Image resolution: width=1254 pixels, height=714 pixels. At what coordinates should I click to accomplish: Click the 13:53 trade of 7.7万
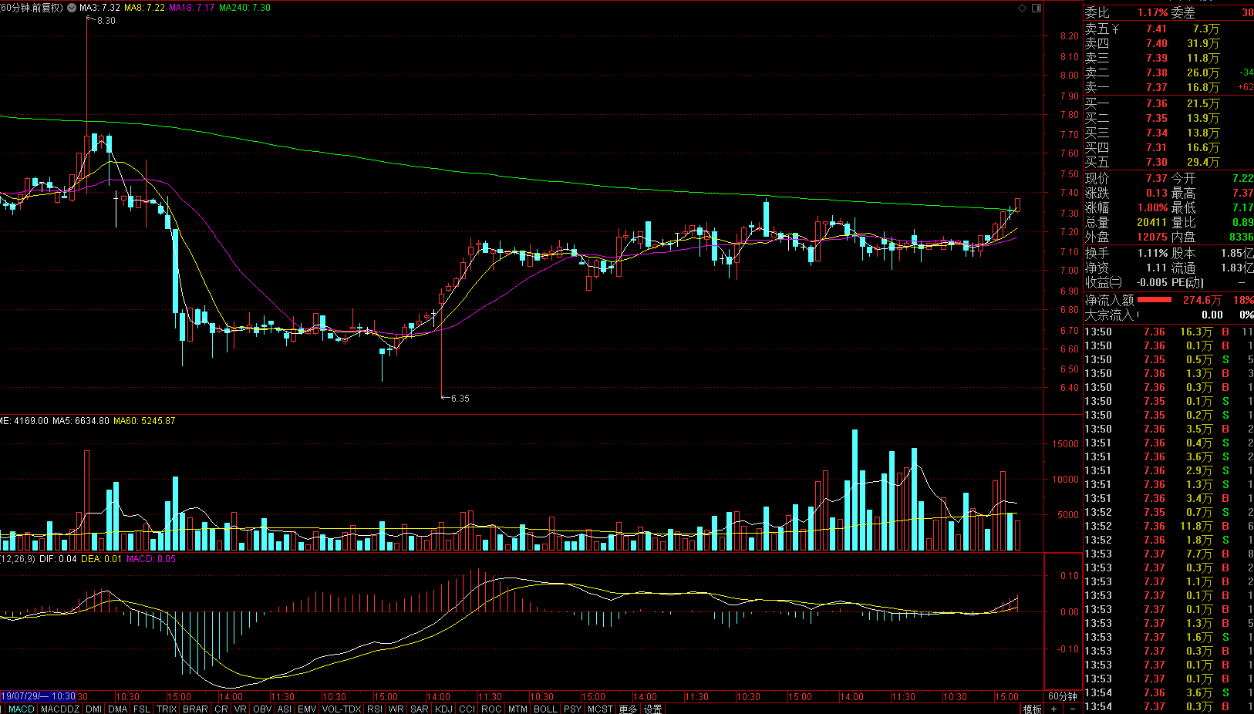[x=1168, y=554]
